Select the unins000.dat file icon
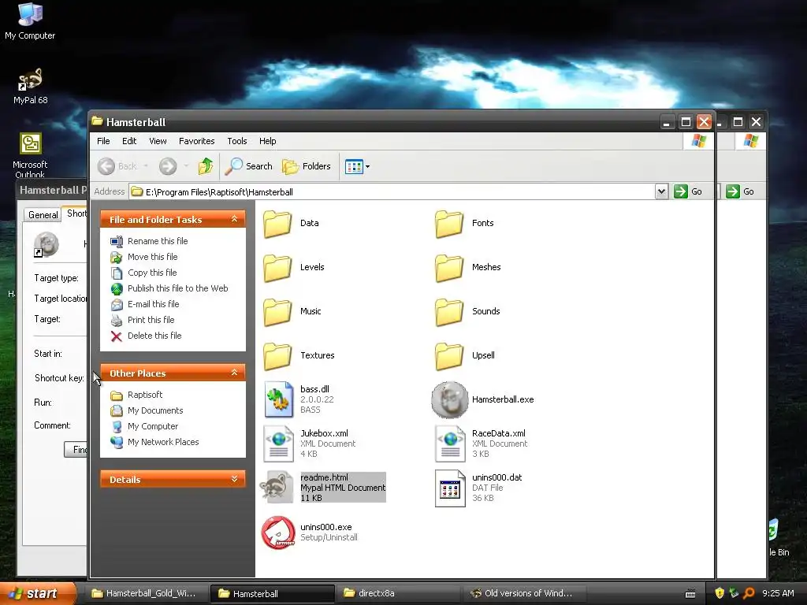 (x=450, y=488)
